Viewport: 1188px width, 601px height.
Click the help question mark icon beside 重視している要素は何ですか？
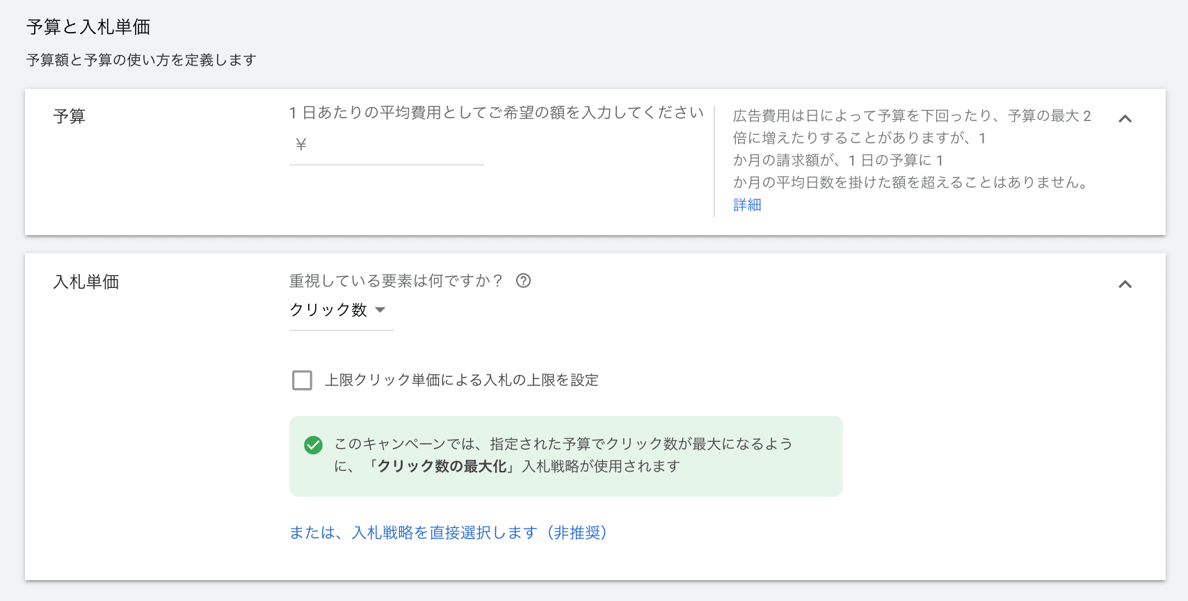[x=523, y=280]
